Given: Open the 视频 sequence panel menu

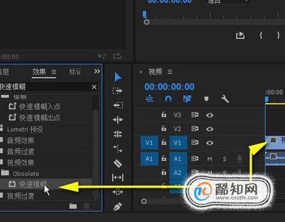Looking at the screenshot, I should point(170,72).
